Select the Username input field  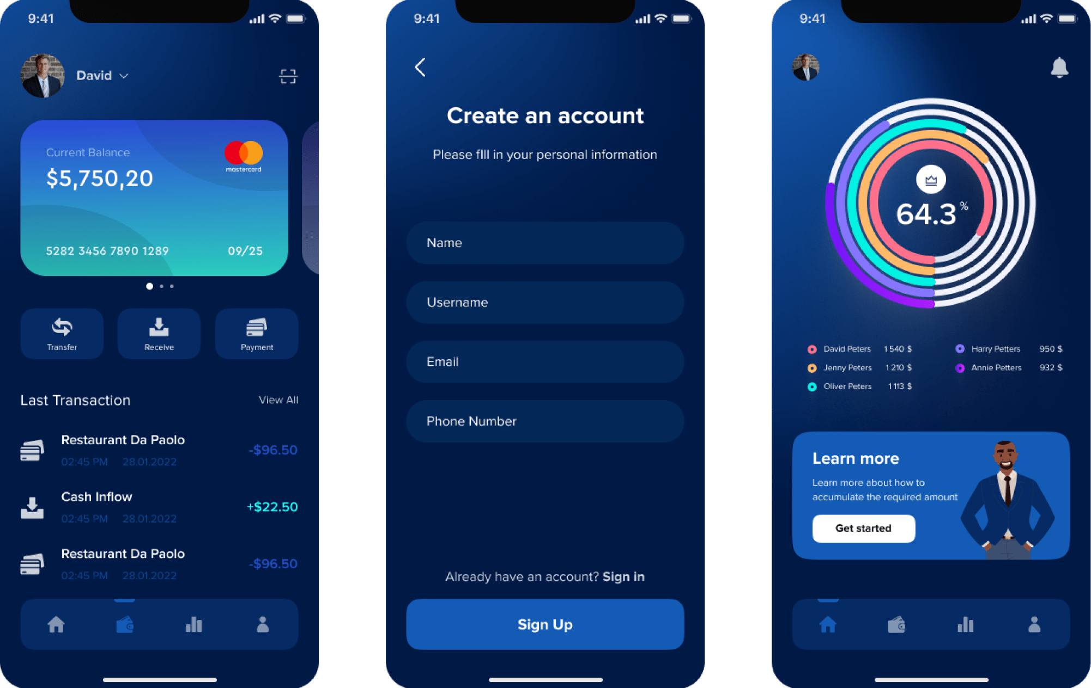tap(546, 302)
